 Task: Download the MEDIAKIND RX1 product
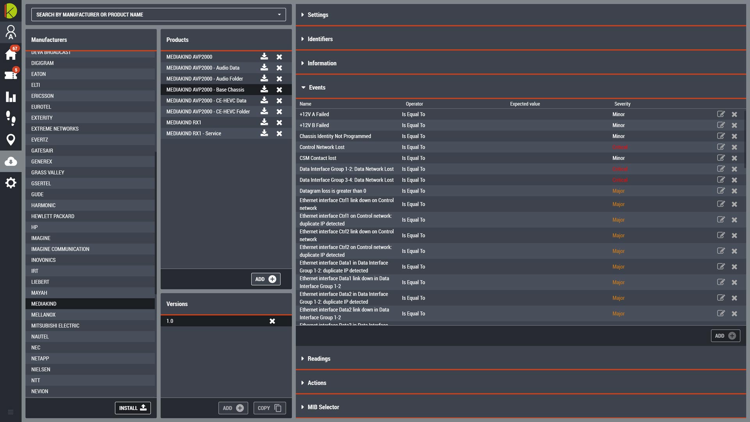[264, 122]
